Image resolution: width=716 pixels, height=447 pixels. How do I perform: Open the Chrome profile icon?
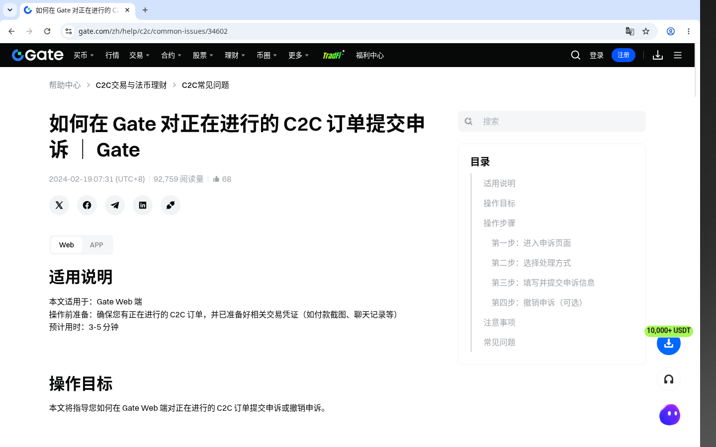tap(671, 31)
